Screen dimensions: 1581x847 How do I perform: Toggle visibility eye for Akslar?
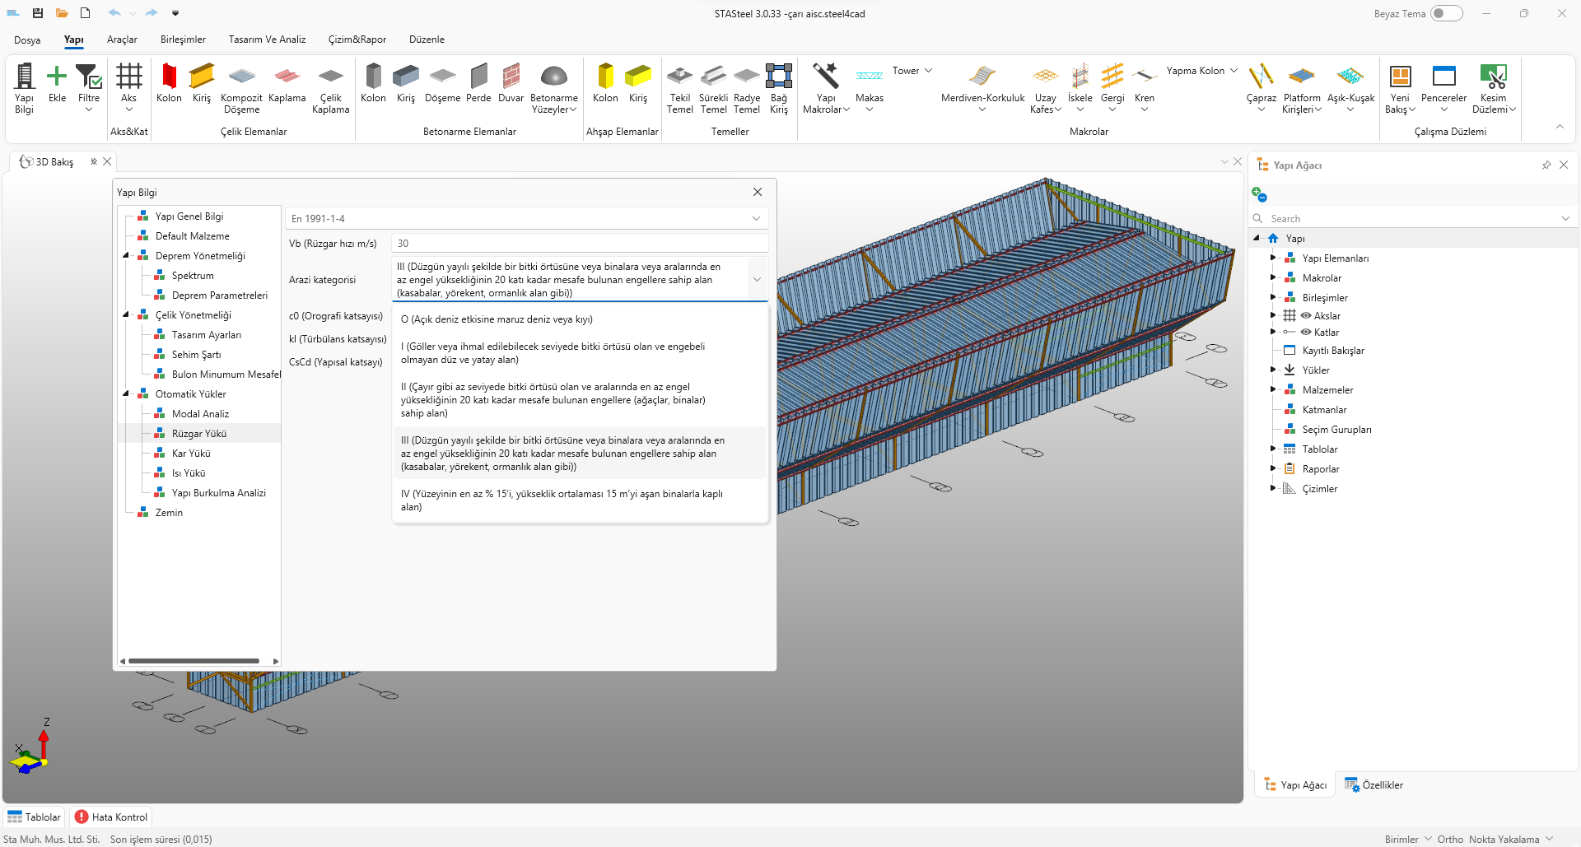click(1306, 315)
